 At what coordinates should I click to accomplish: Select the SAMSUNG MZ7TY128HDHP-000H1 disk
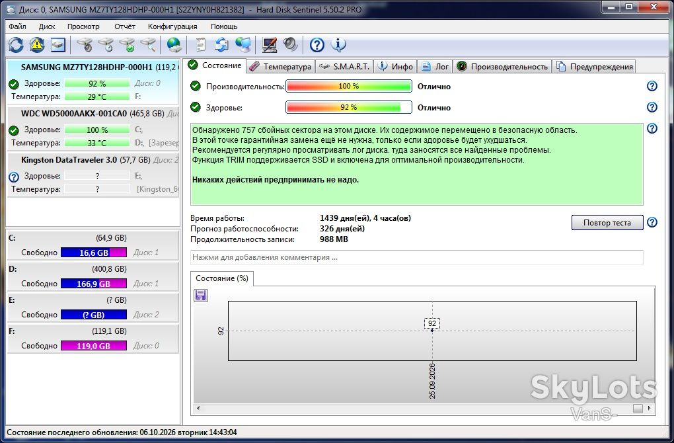93,82
